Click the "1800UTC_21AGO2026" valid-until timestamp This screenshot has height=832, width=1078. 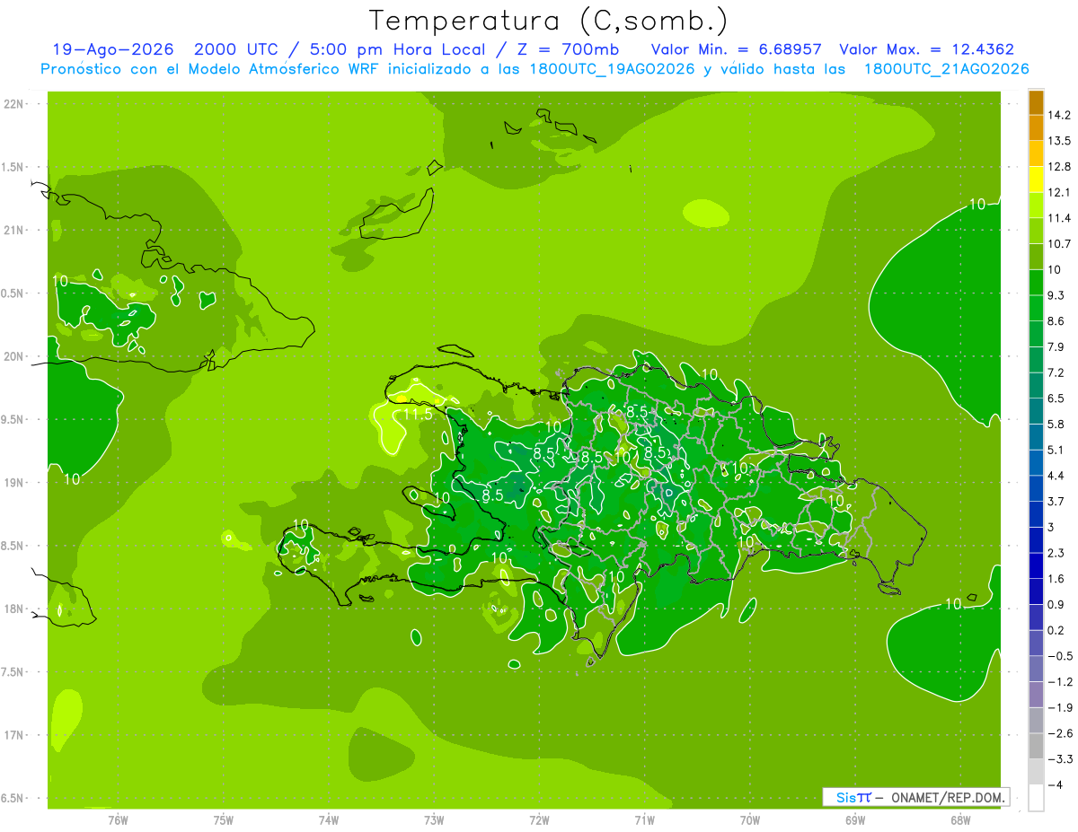click(946, 69)
